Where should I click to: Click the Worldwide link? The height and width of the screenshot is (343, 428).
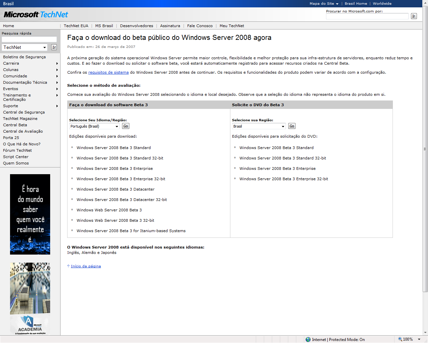pos(382,4)
